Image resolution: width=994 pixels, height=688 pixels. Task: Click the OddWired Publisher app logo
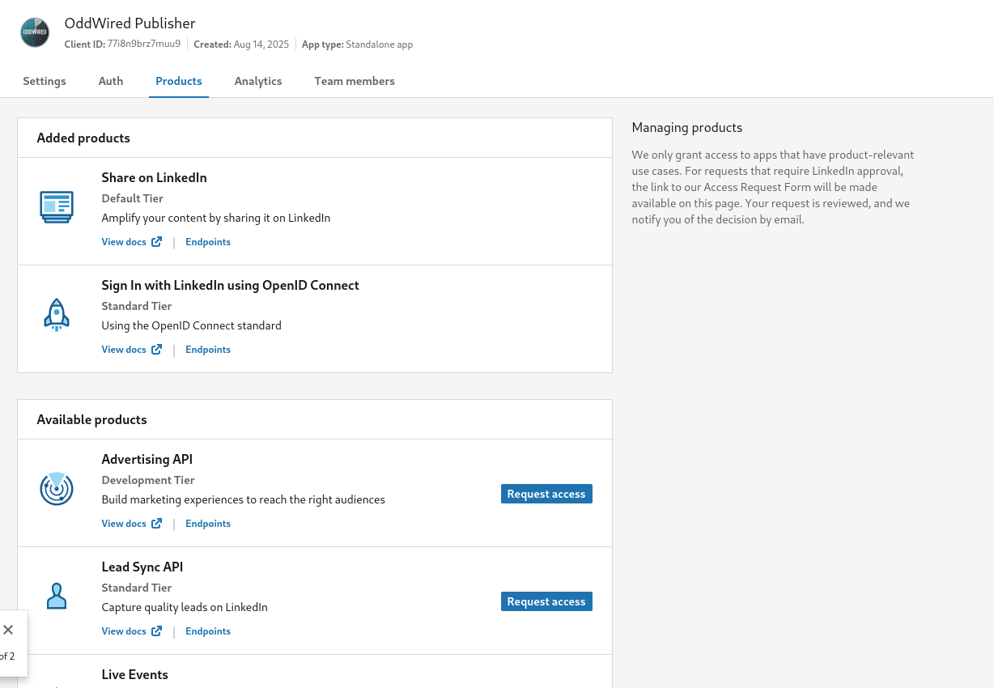pyautogui.click(x=35, y=32)
